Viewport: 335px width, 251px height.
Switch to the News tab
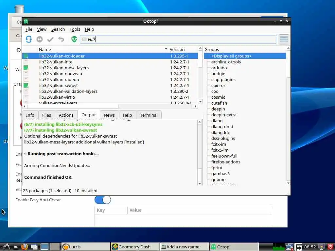tap(109, 115)
